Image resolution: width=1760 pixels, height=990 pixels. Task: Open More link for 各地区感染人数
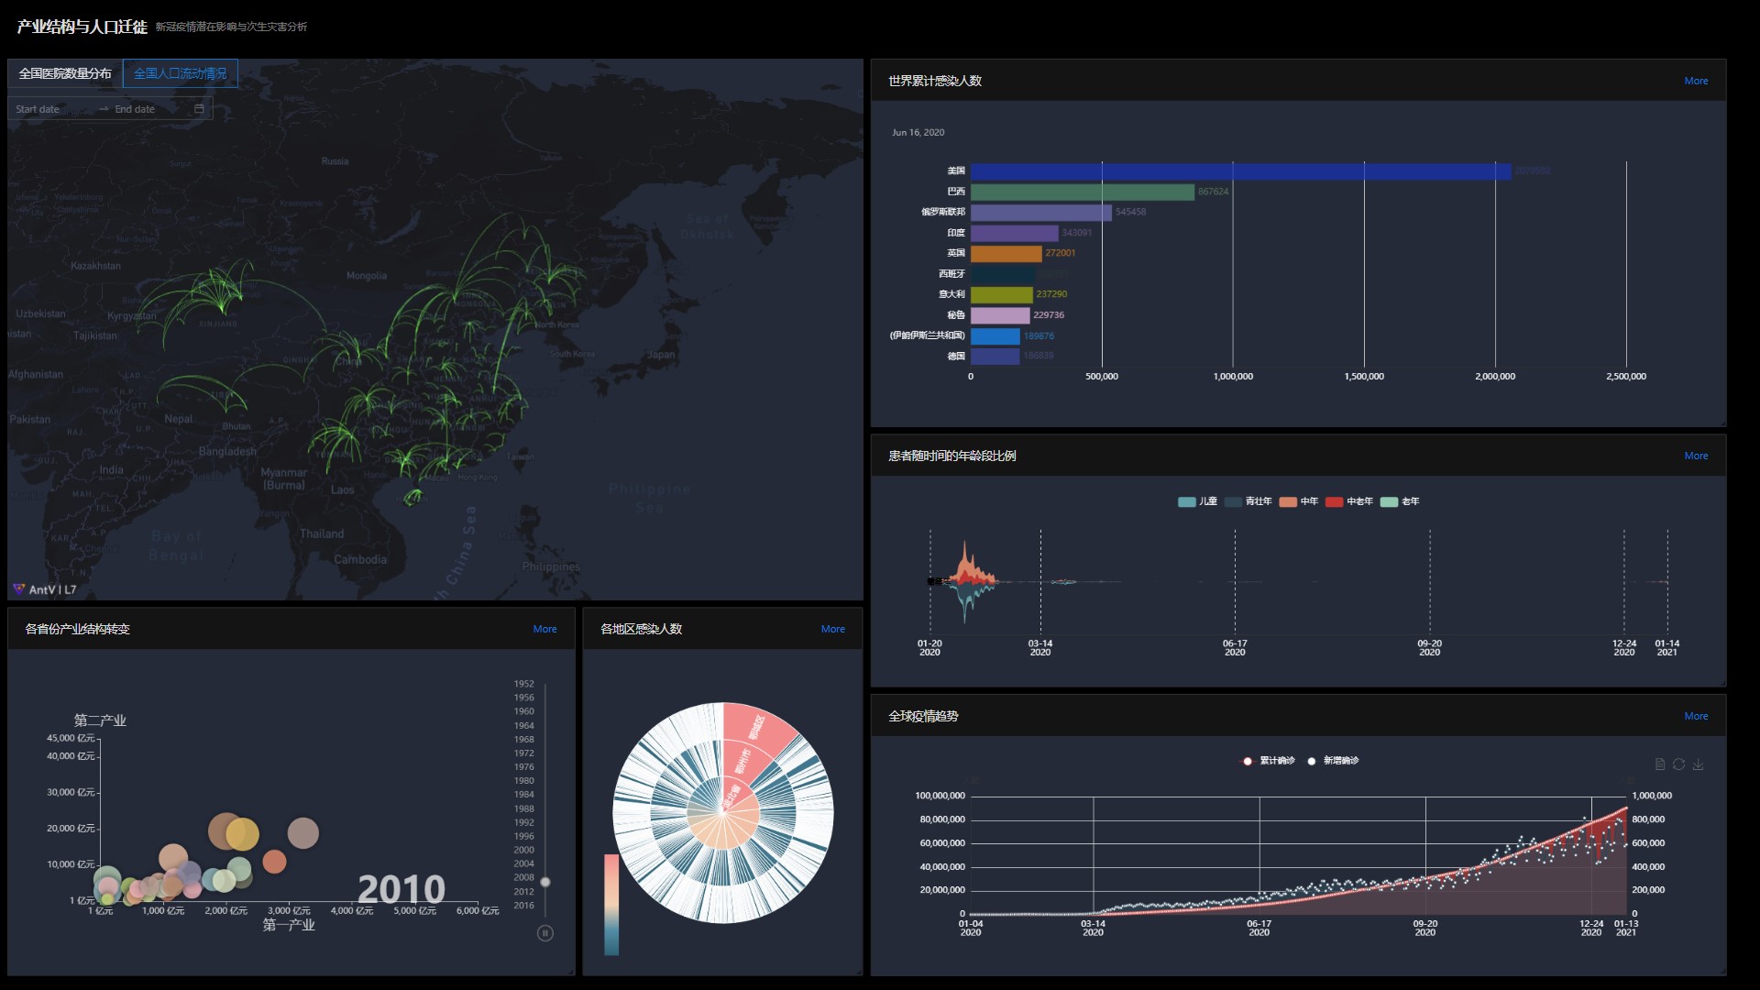[832, 629]
